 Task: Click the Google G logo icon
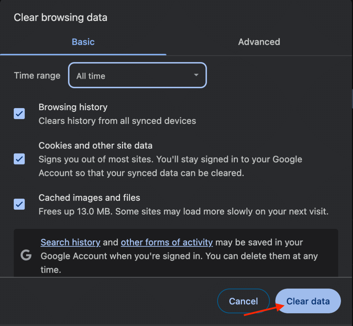click(x=26, y=255)
